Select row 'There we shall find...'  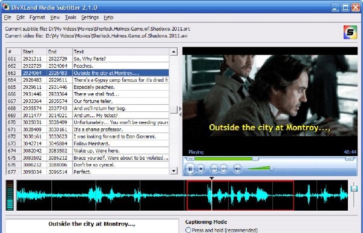pyautogui.click(x=88, y=94)
